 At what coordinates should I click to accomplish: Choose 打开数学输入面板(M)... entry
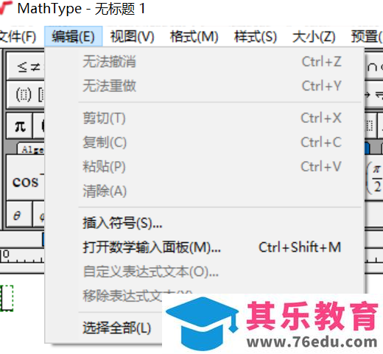point(205,247)
